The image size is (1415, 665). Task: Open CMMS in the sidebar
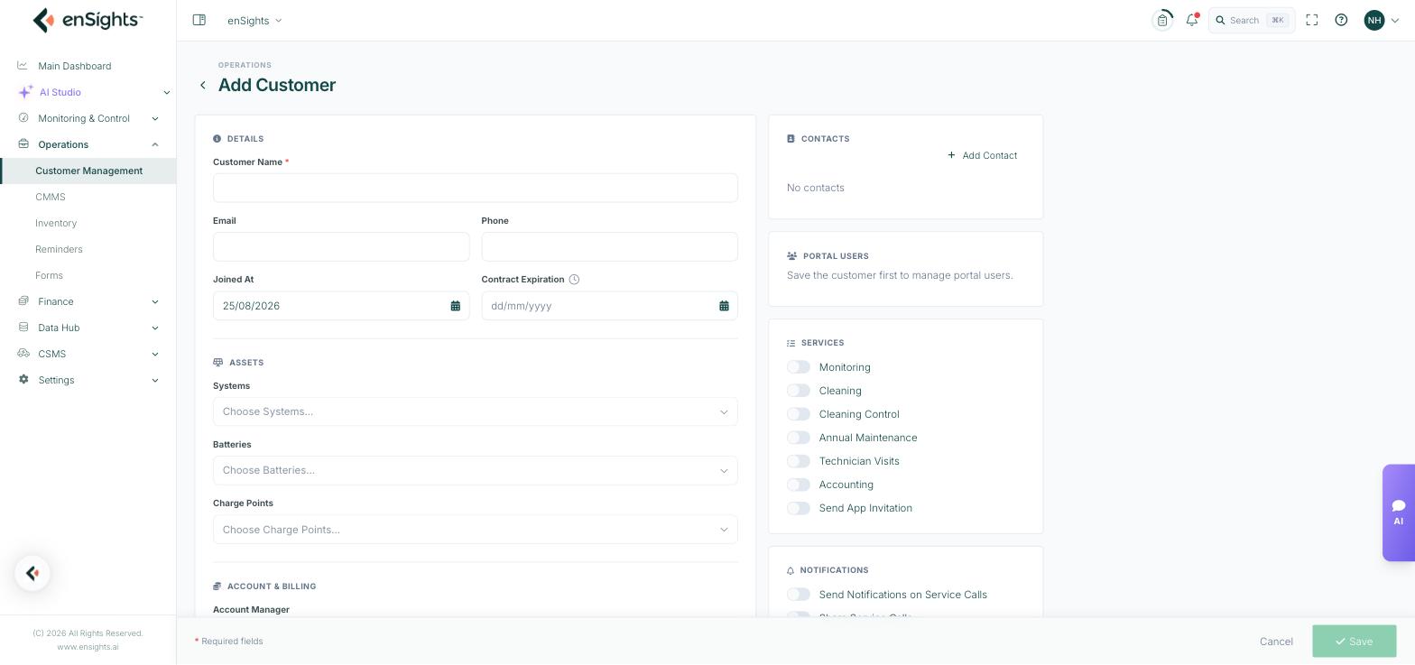[51, 197]
